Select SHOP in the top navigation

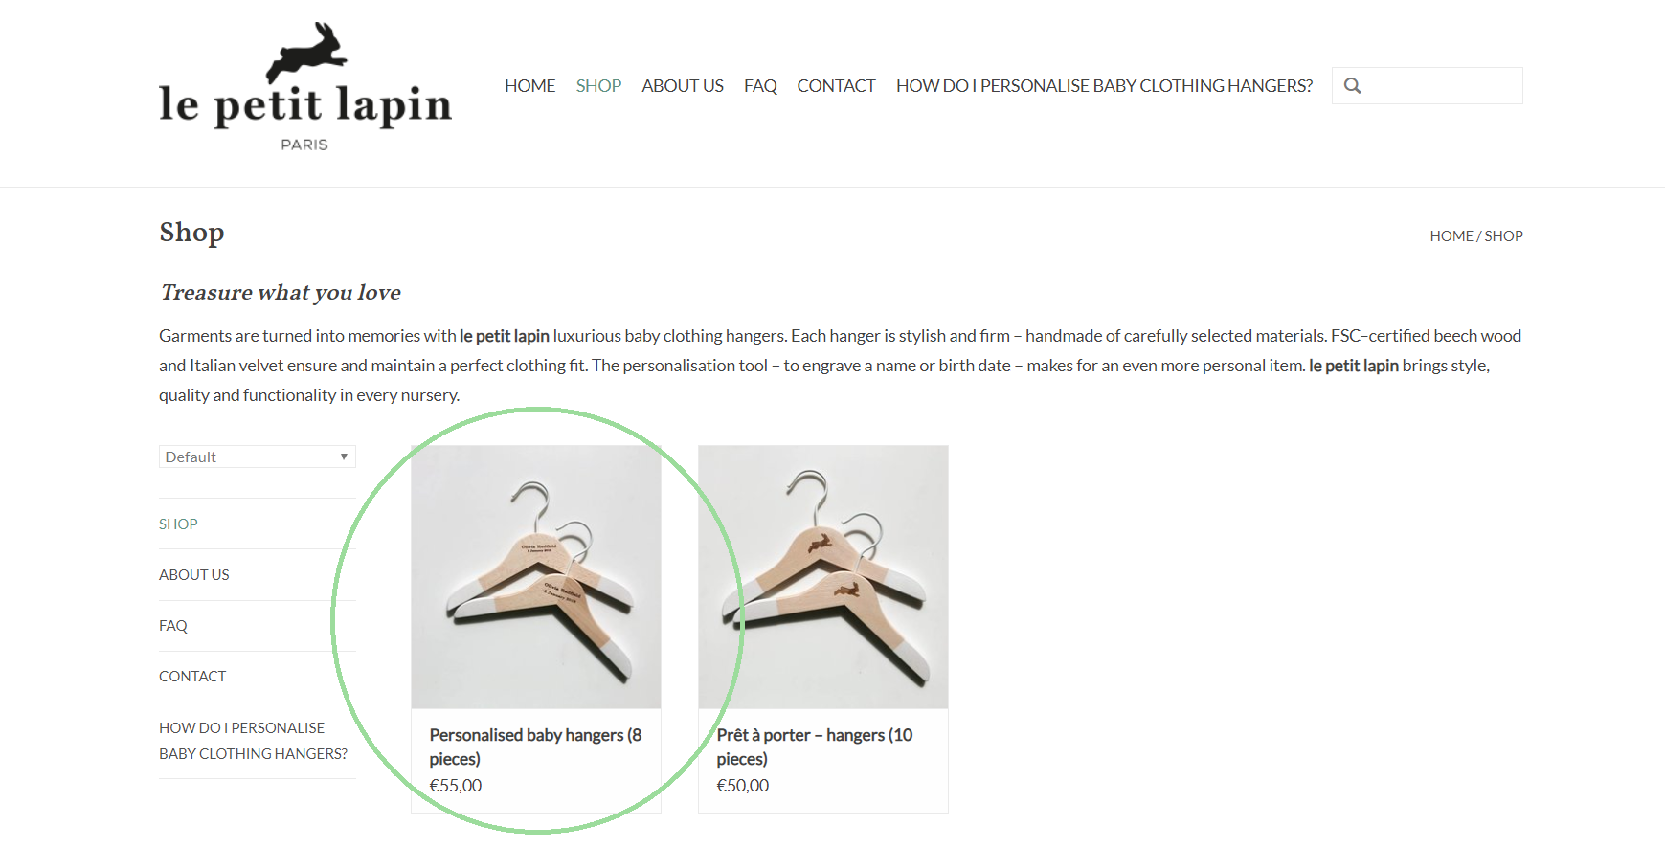click(598, 86)
